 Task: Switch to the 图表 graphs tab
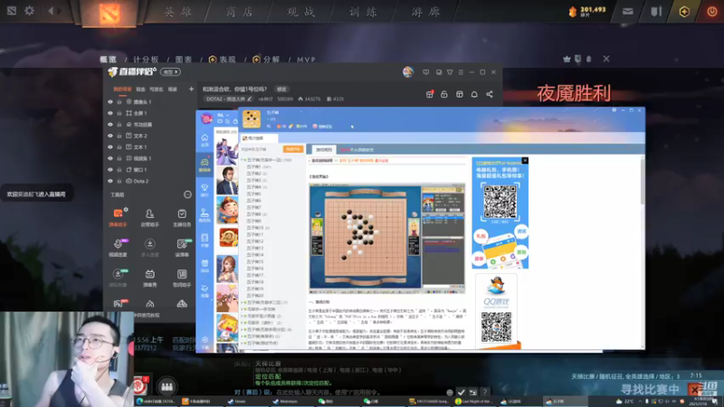pyautogui.click(x=184, y=59)
